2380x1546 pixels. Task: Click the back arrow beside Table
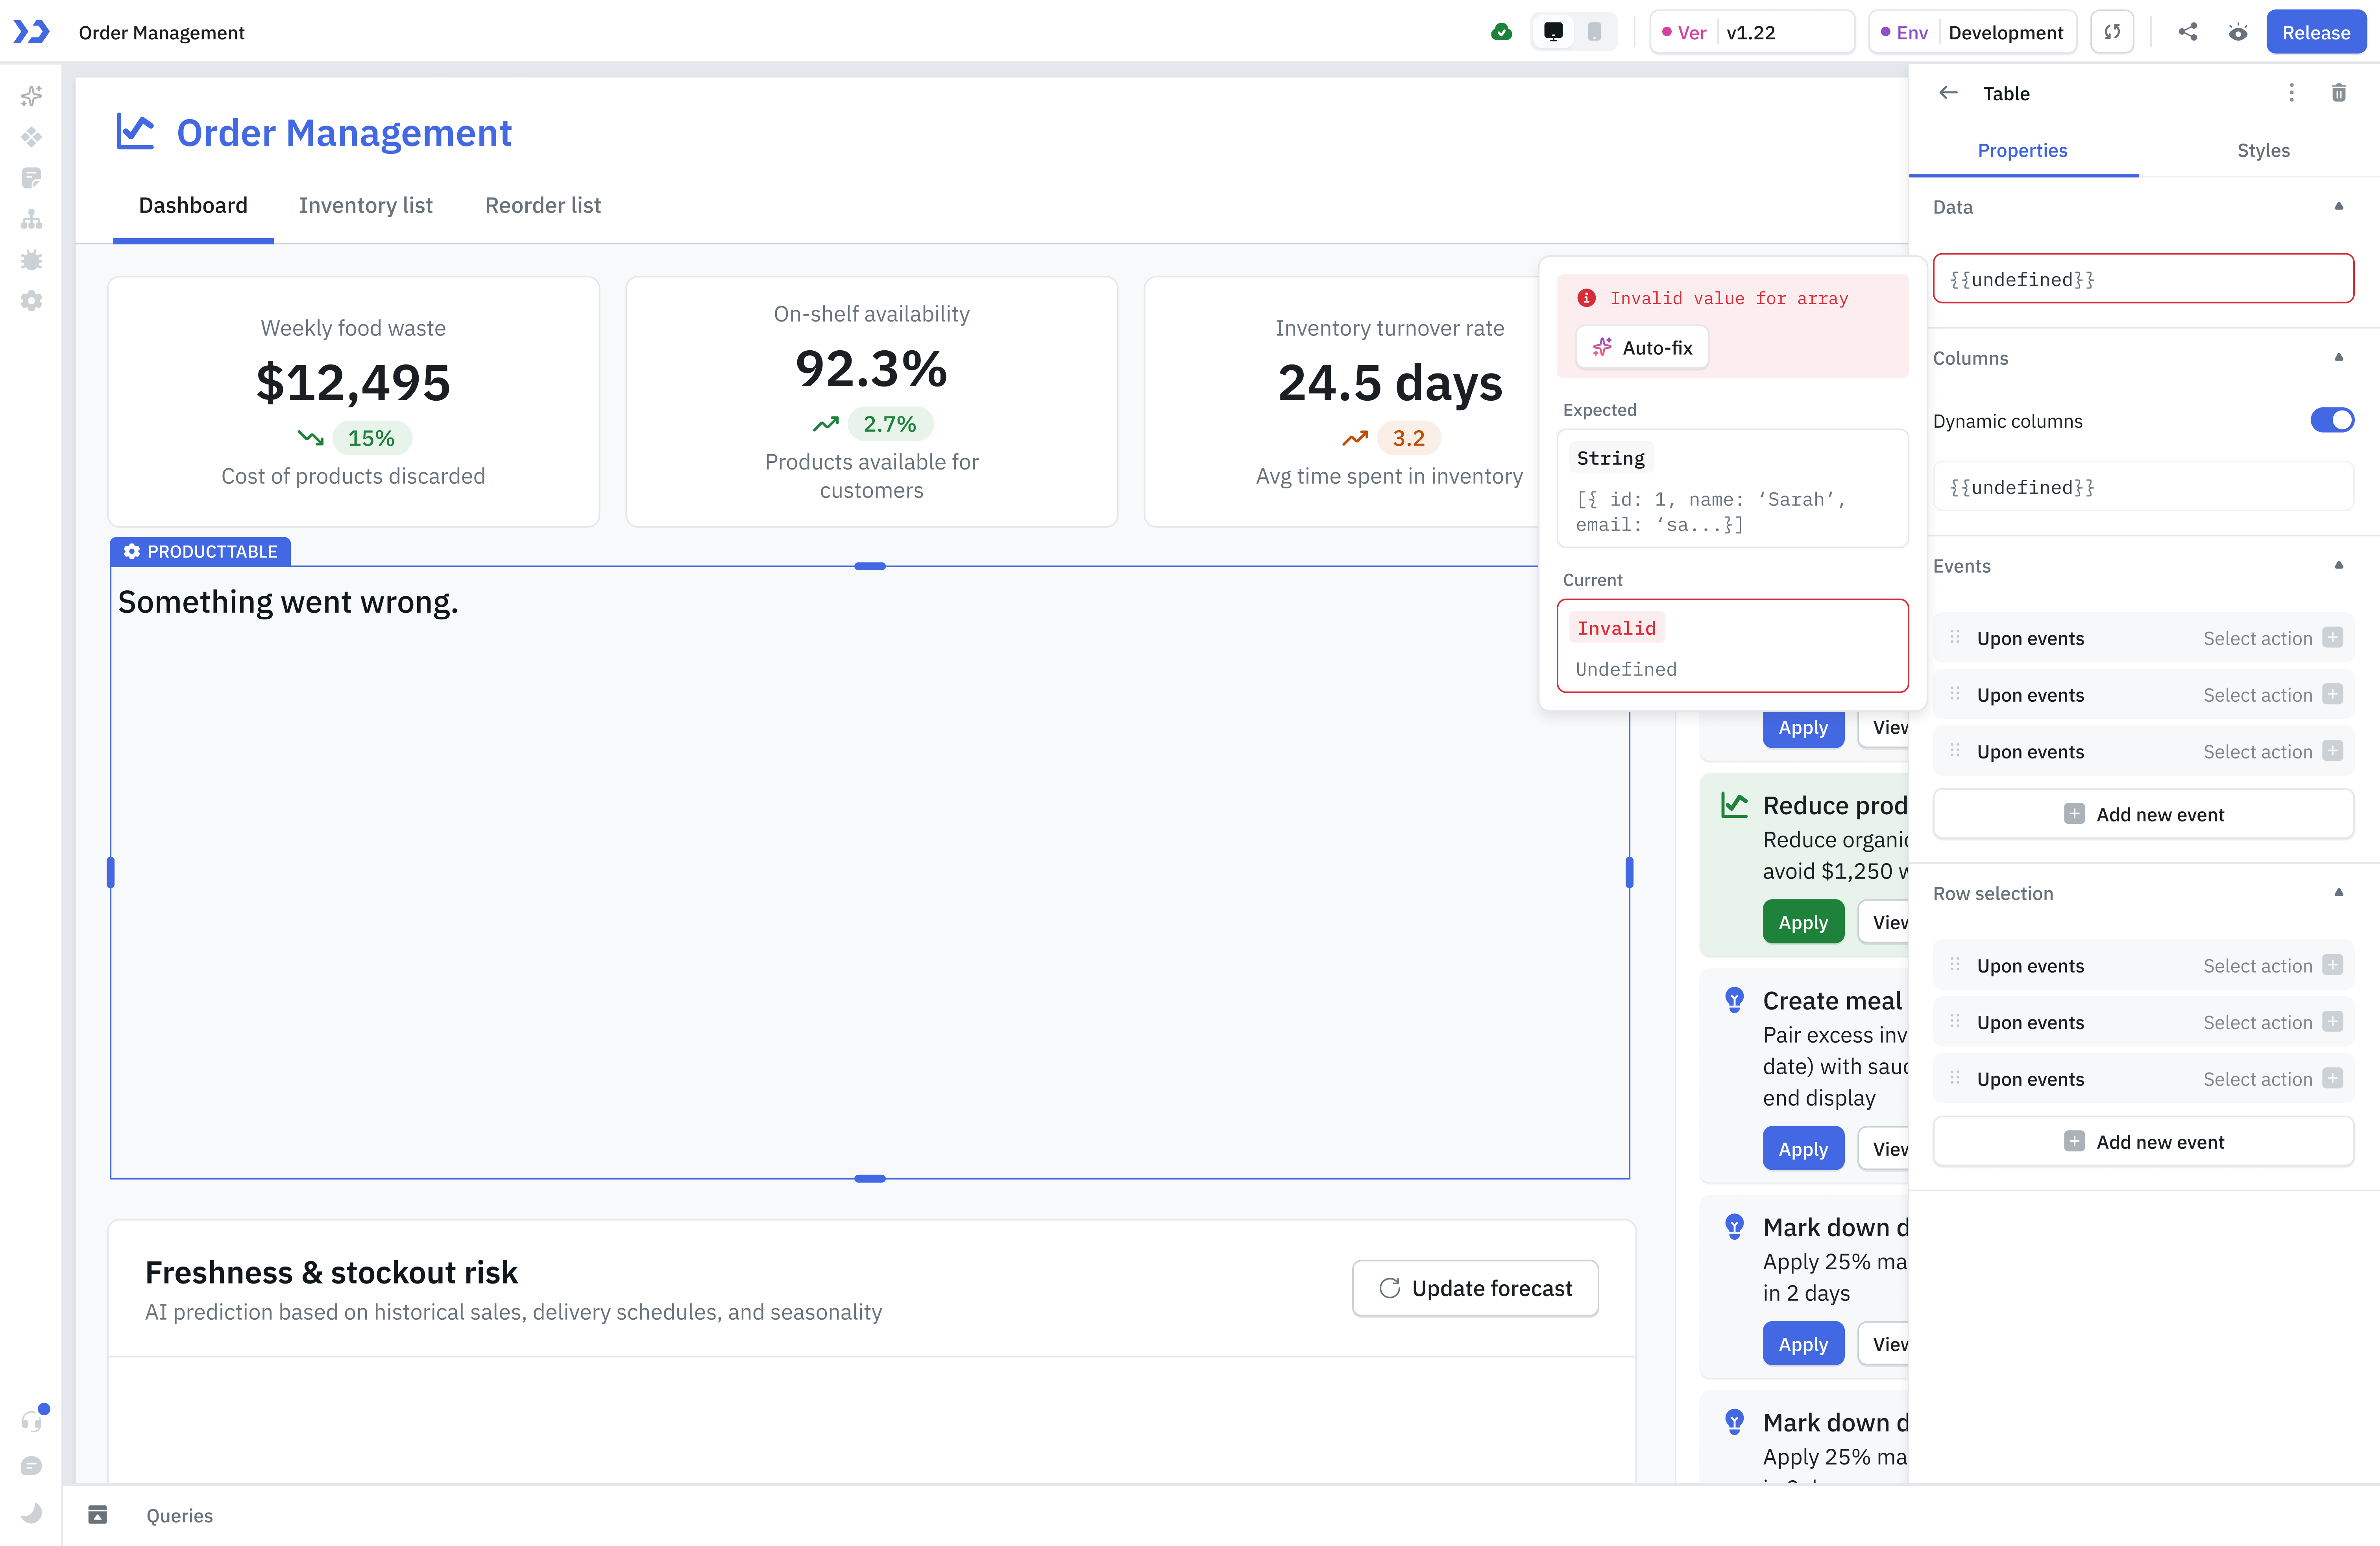(x=1948, y=93)
